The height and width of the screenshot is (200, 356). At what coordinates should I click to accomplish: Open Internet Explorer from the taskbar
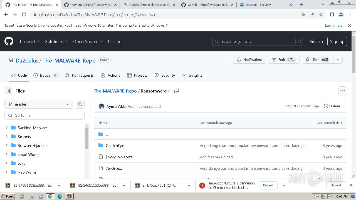(22, 196)
